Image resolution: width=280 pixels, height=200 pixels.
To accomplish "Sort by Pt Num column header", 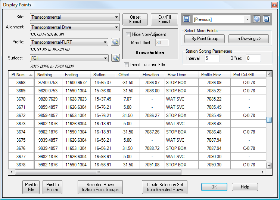I will 21,75.
